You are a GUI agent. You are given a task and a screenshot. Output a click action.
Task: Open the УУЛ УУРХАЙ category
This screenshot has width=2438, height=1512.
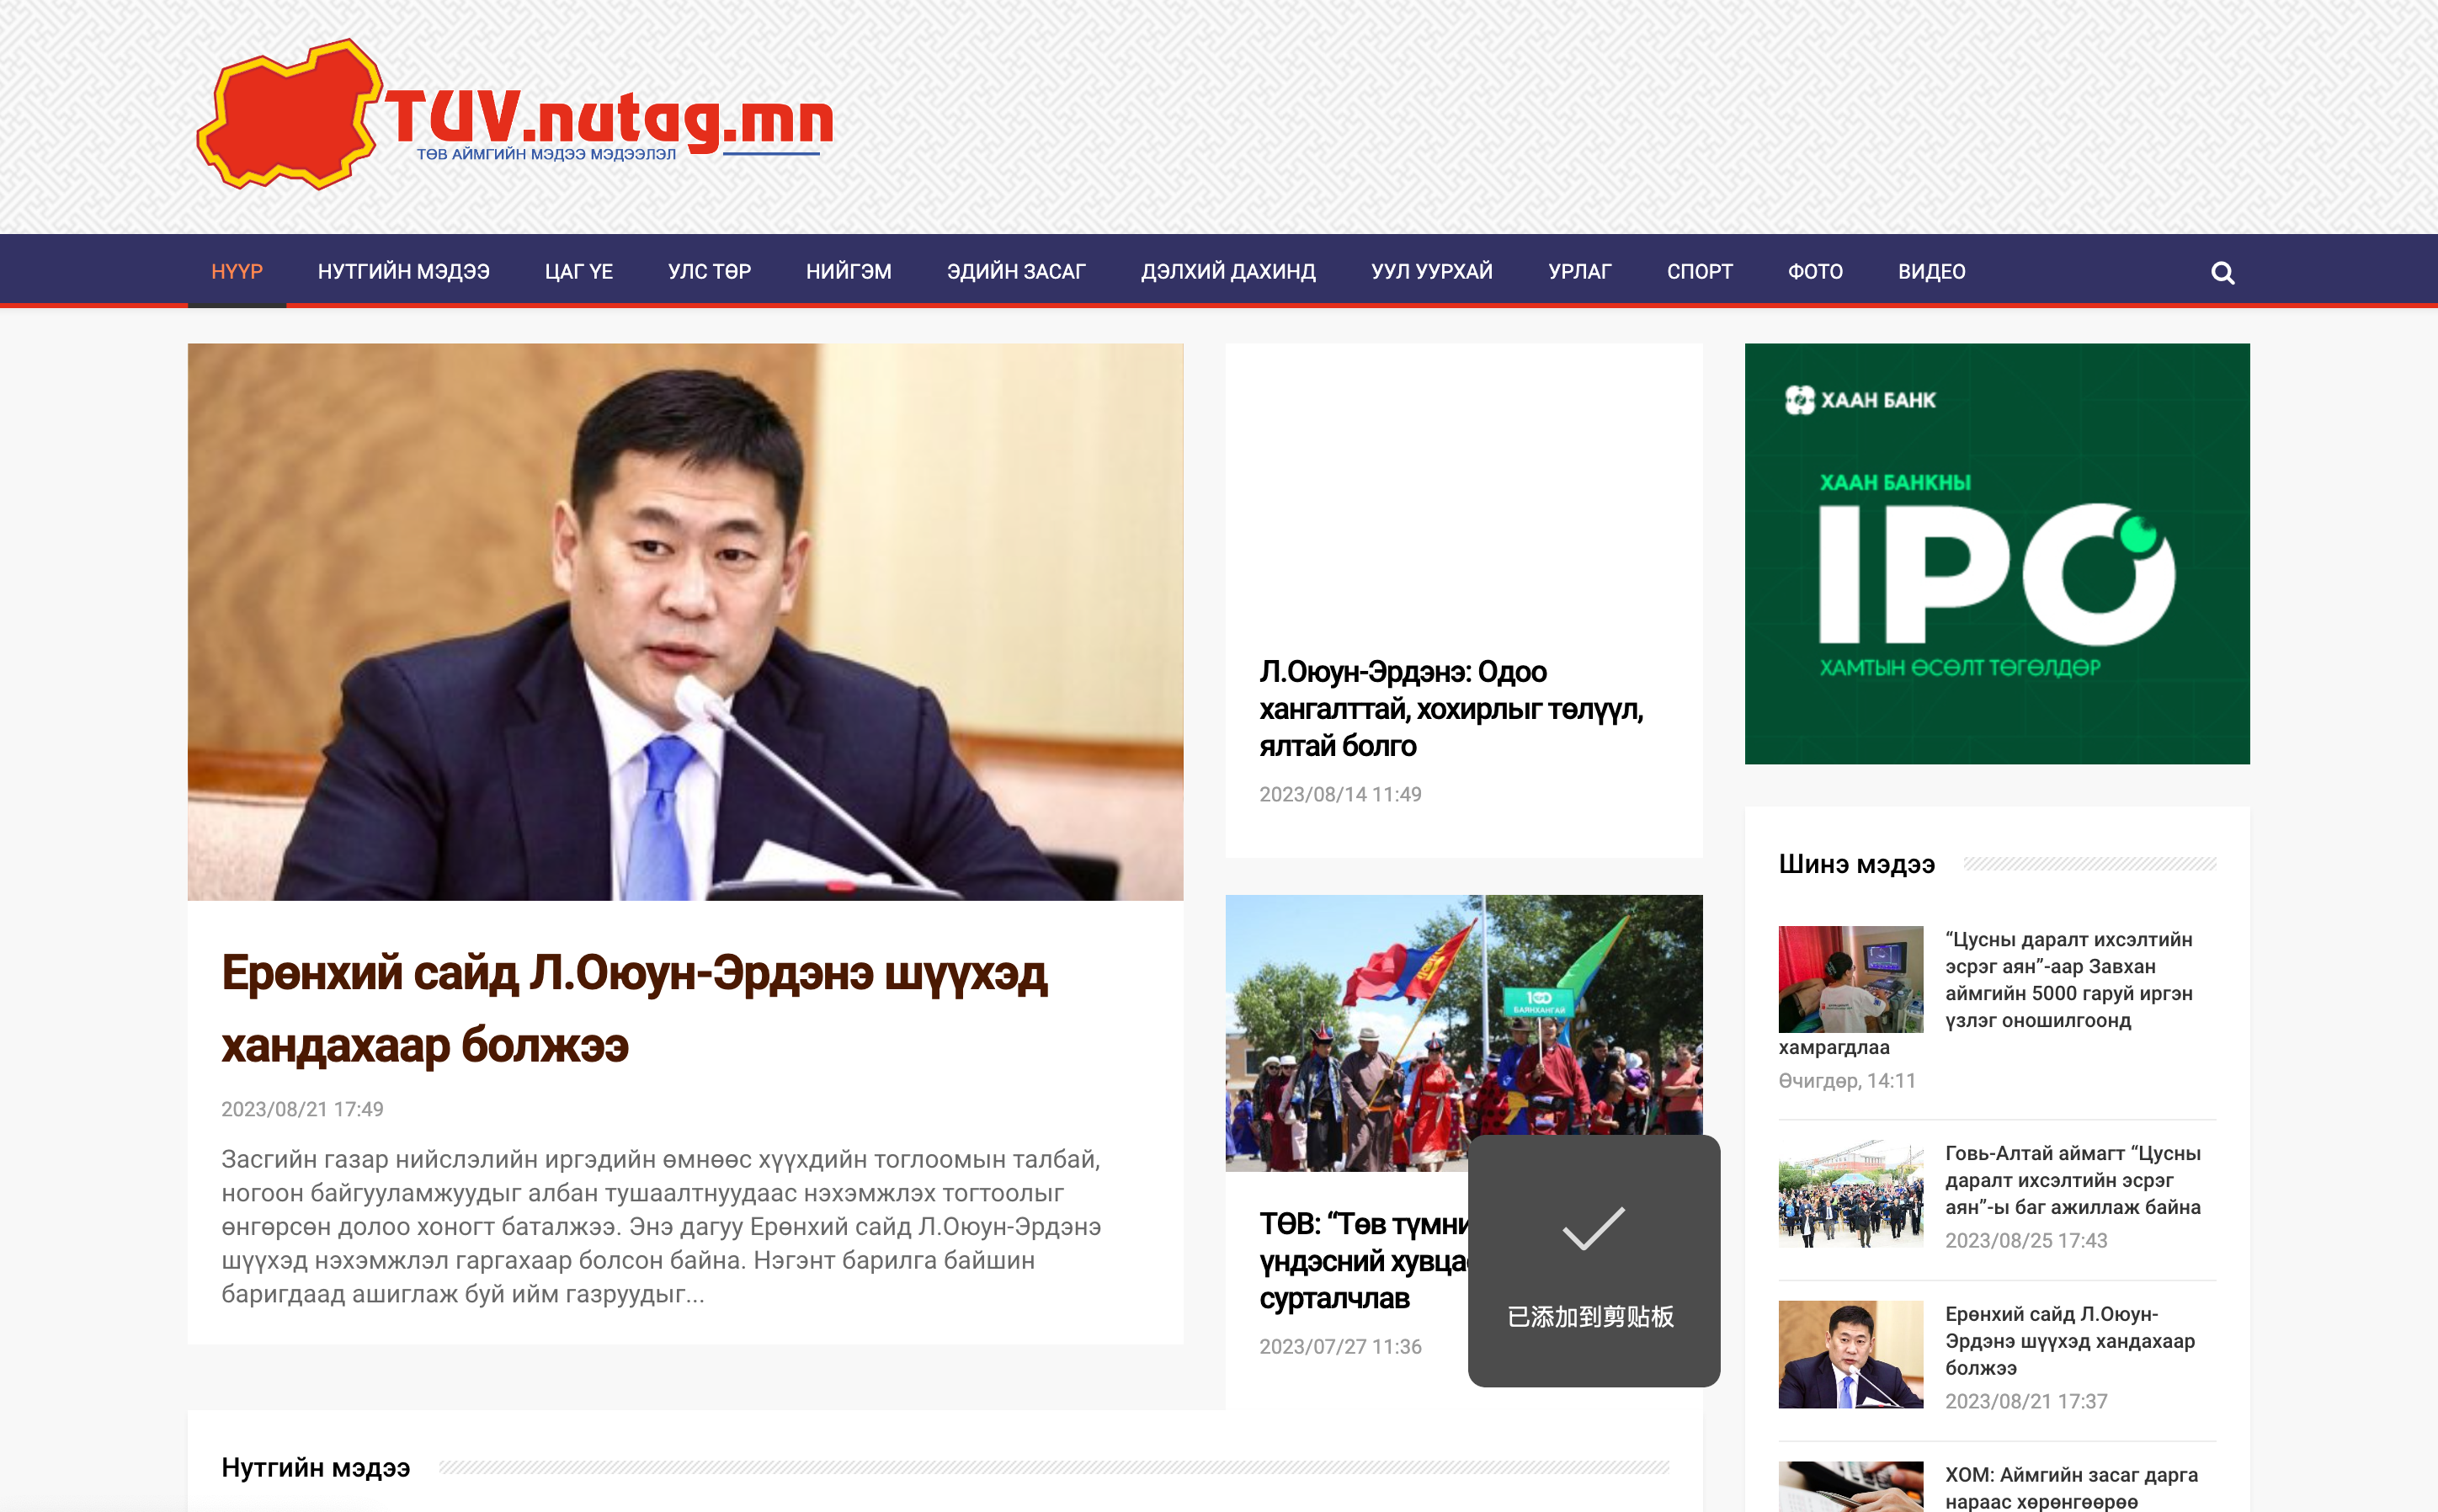pyautogui.click(x=1431, y=272)
